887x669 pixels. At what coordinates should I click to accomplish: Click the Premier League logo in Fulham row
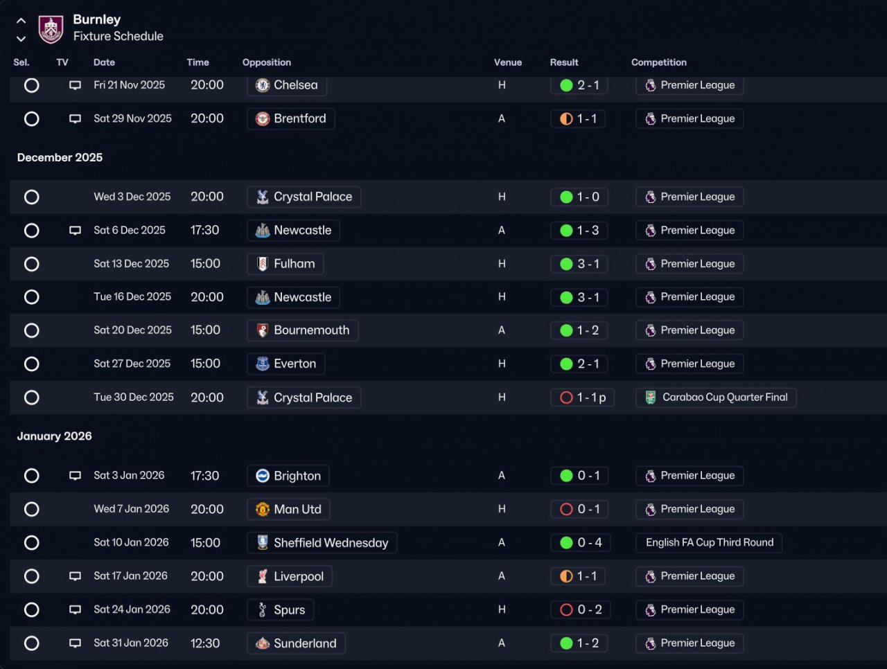pyautogui.click(x=651, y=264)
